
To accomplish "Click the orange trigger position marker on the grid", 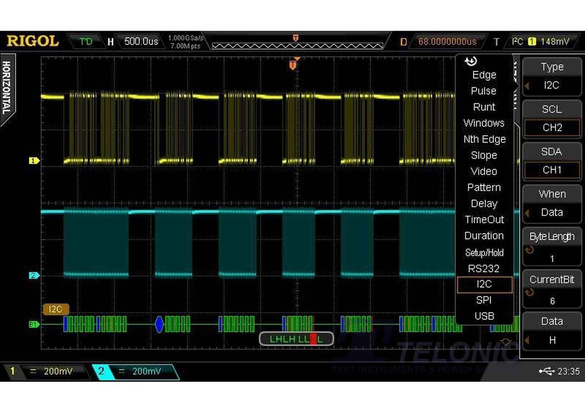I will click(x=293, y=65).
